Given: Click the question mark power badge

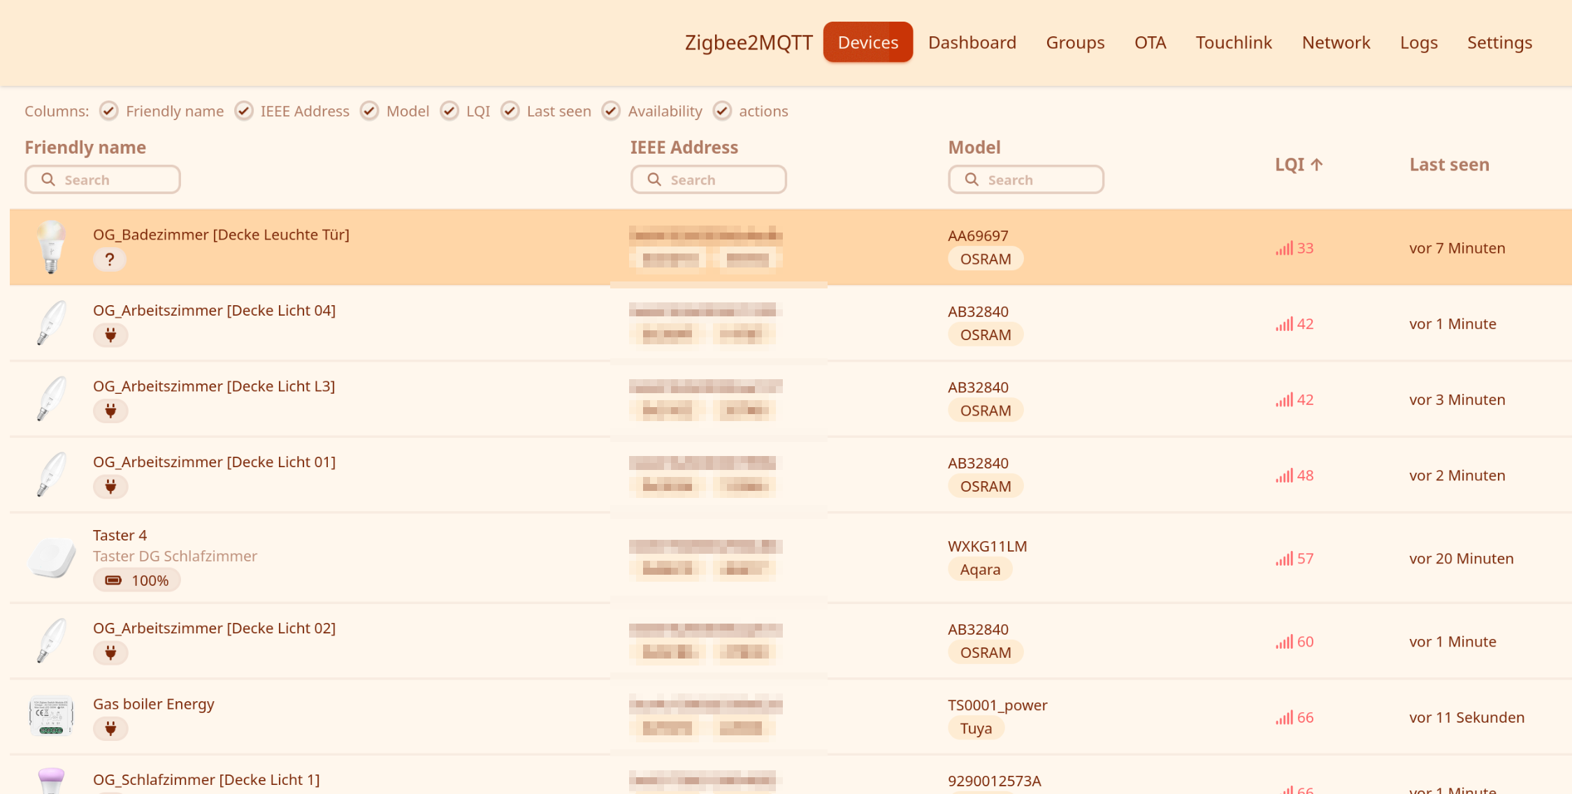Looking at the screenshot, I should tap(110, 260).
